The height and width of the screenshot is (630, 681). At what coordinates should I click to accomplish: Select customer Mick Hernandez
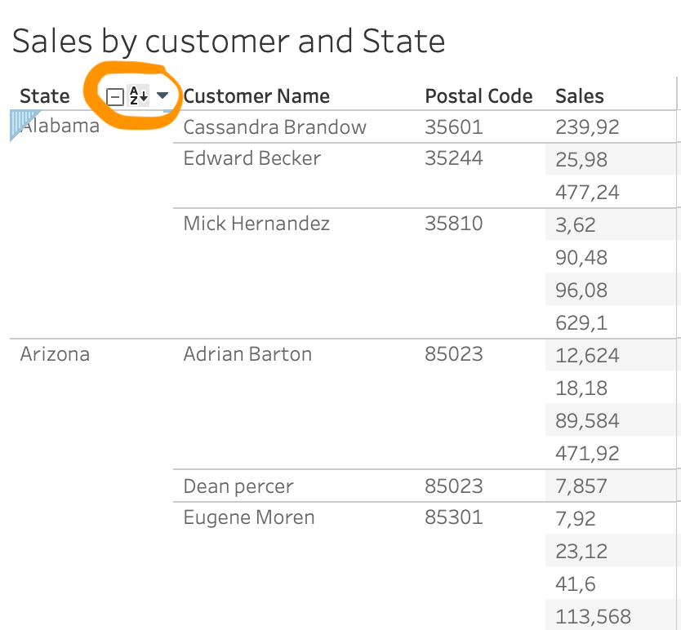(x=256, y=224)
